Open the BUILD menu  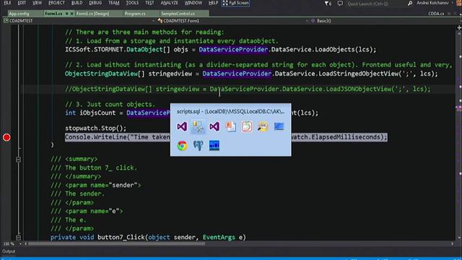(77, 3)
